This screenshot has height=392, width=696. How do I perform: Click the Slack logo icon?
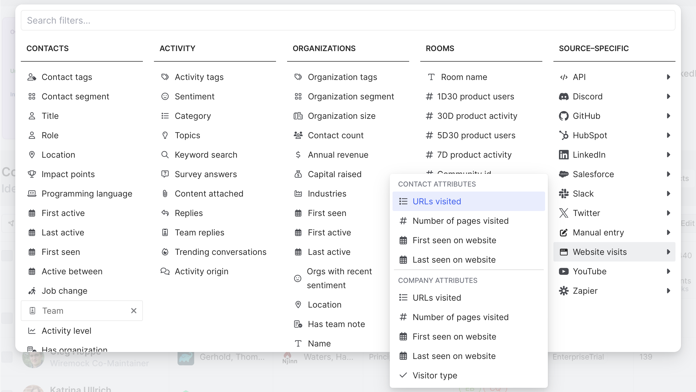pos(563,194)
